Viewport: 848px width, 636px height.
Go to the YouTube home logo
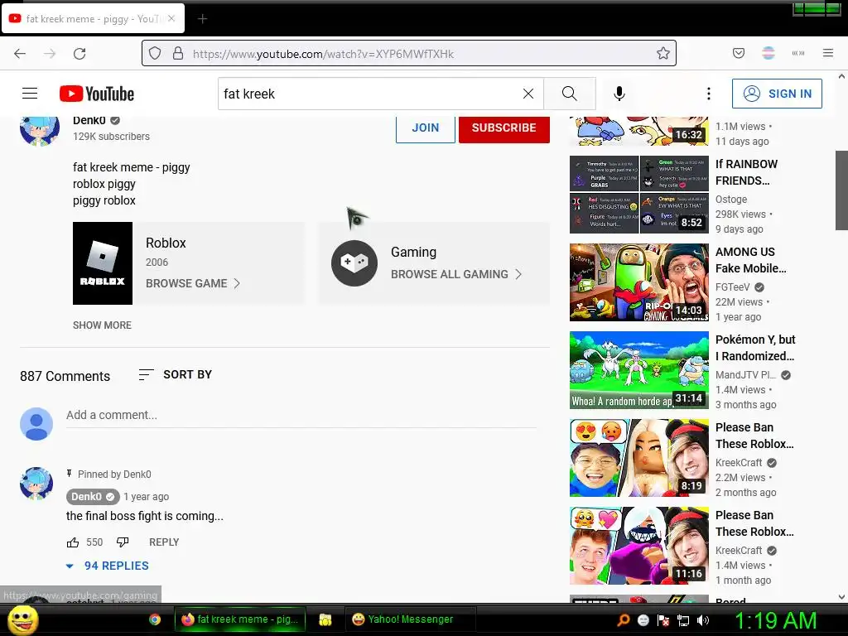point(97,94)
